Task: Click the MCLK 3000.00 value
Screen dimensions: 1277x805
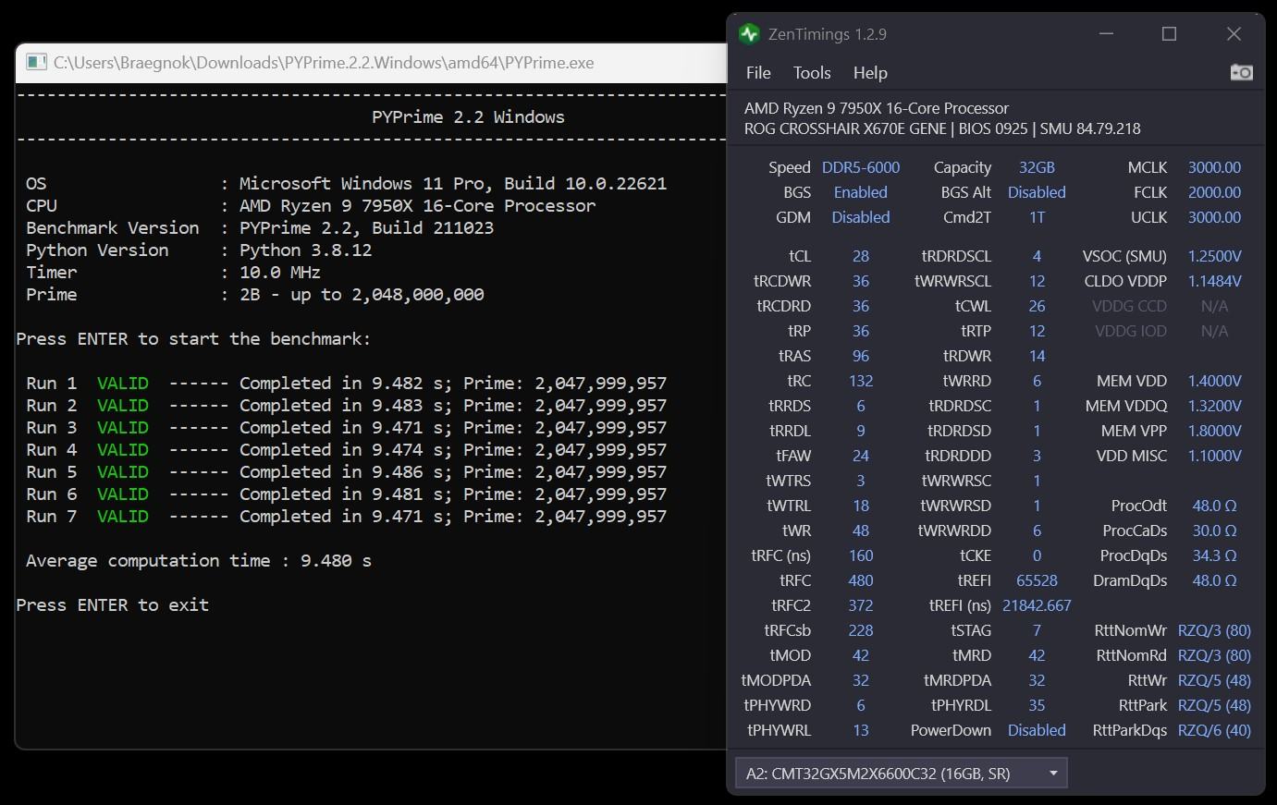Action: [x=1214, y=167]
